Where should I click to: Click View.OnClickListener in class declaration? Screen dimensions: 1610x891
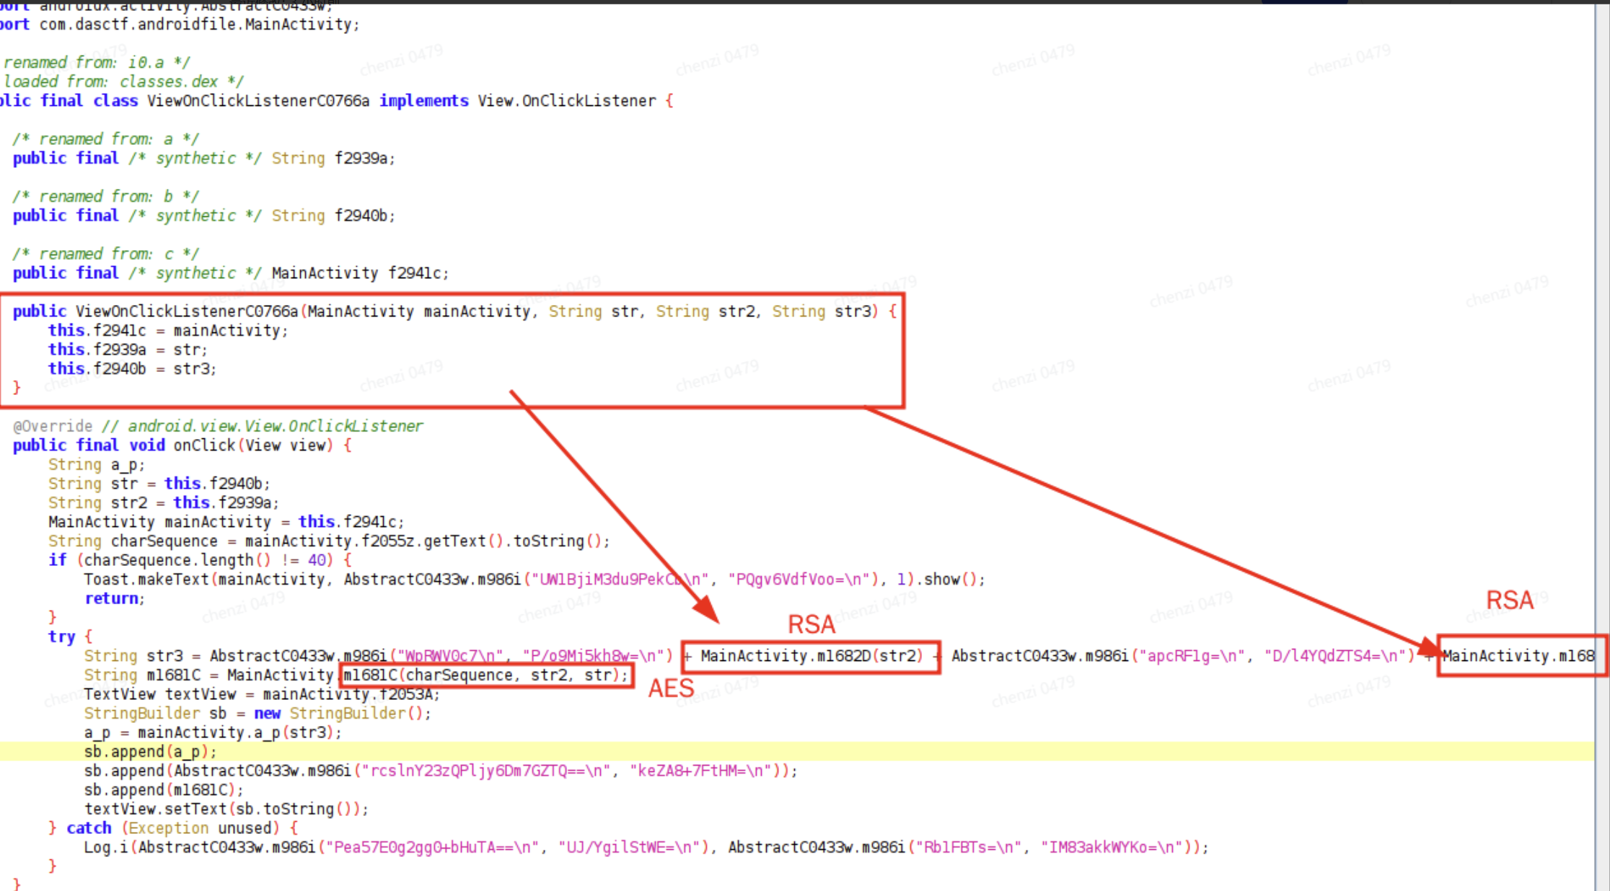pos(566,101)
